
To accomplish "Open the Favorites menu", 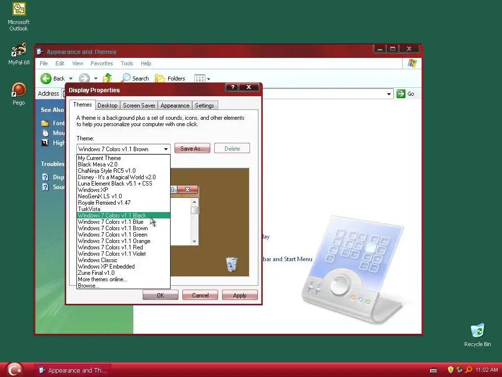I will [x=101, y=63].
